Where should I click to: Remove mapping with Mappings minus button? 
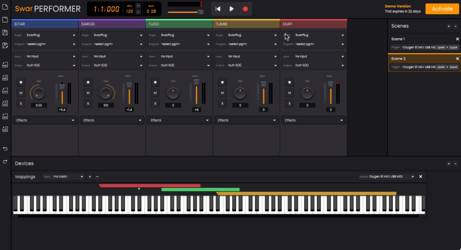pos(97,177)
